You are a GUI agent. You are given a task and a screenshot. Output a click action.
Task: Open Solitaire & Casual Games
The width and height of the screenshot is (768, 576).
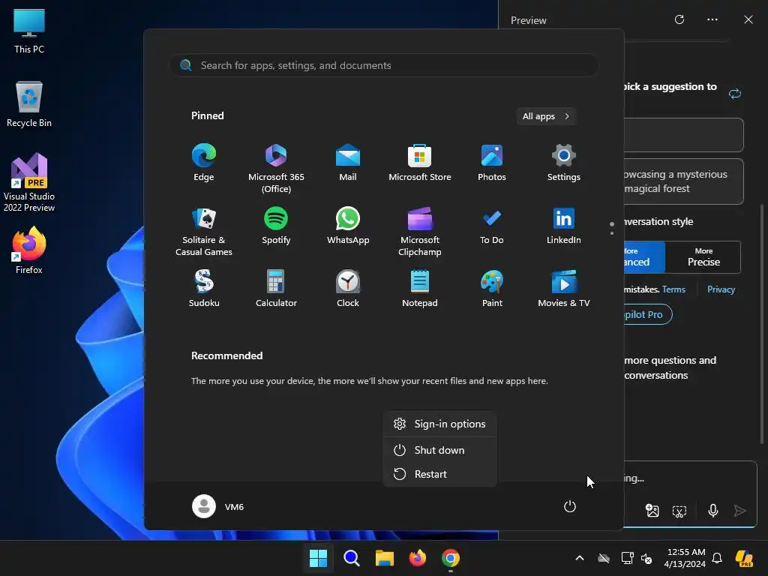click(x=204, y=232)
